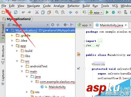Image resolution: width=131 pixels, height=97 pixels.
Task: Click the Make Project icon
Action: tap(84, 12)
